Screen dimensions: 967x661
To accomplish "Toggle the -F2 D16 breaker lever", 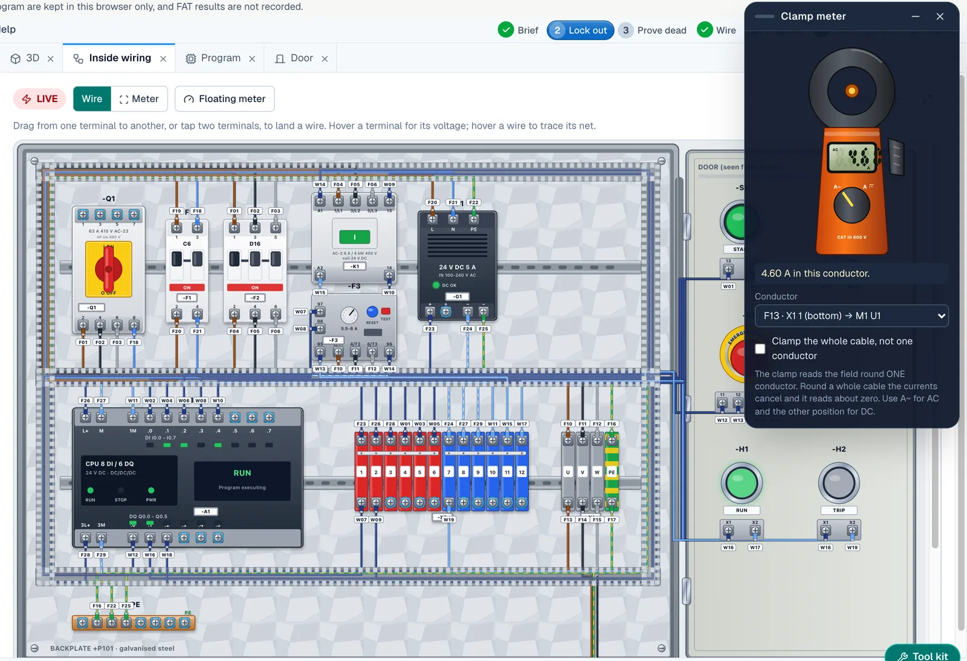I will pyautogui.click(x=255, y=259).
